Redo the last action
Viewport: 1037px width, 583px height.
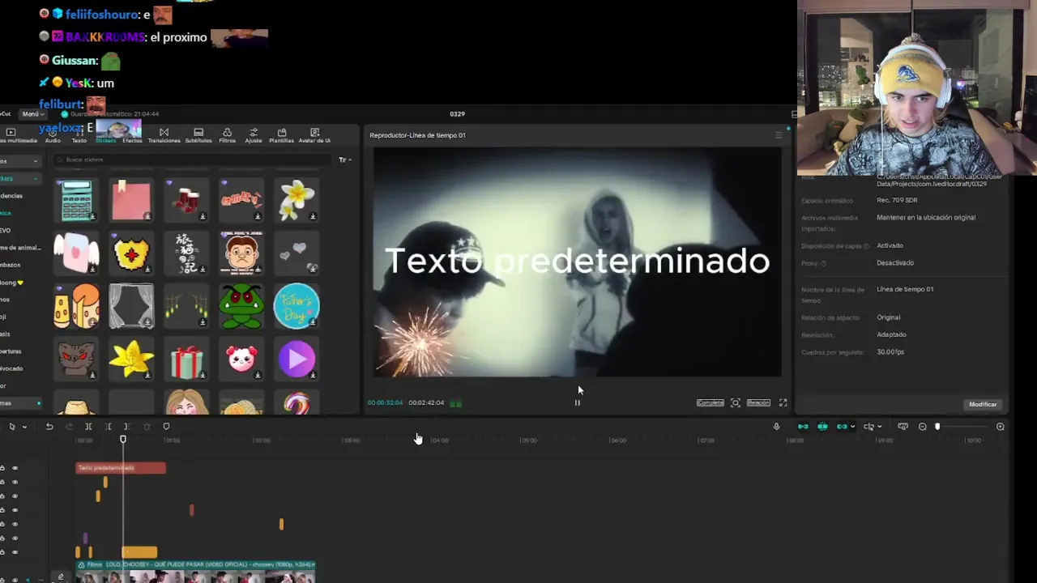tap(69, 427)
